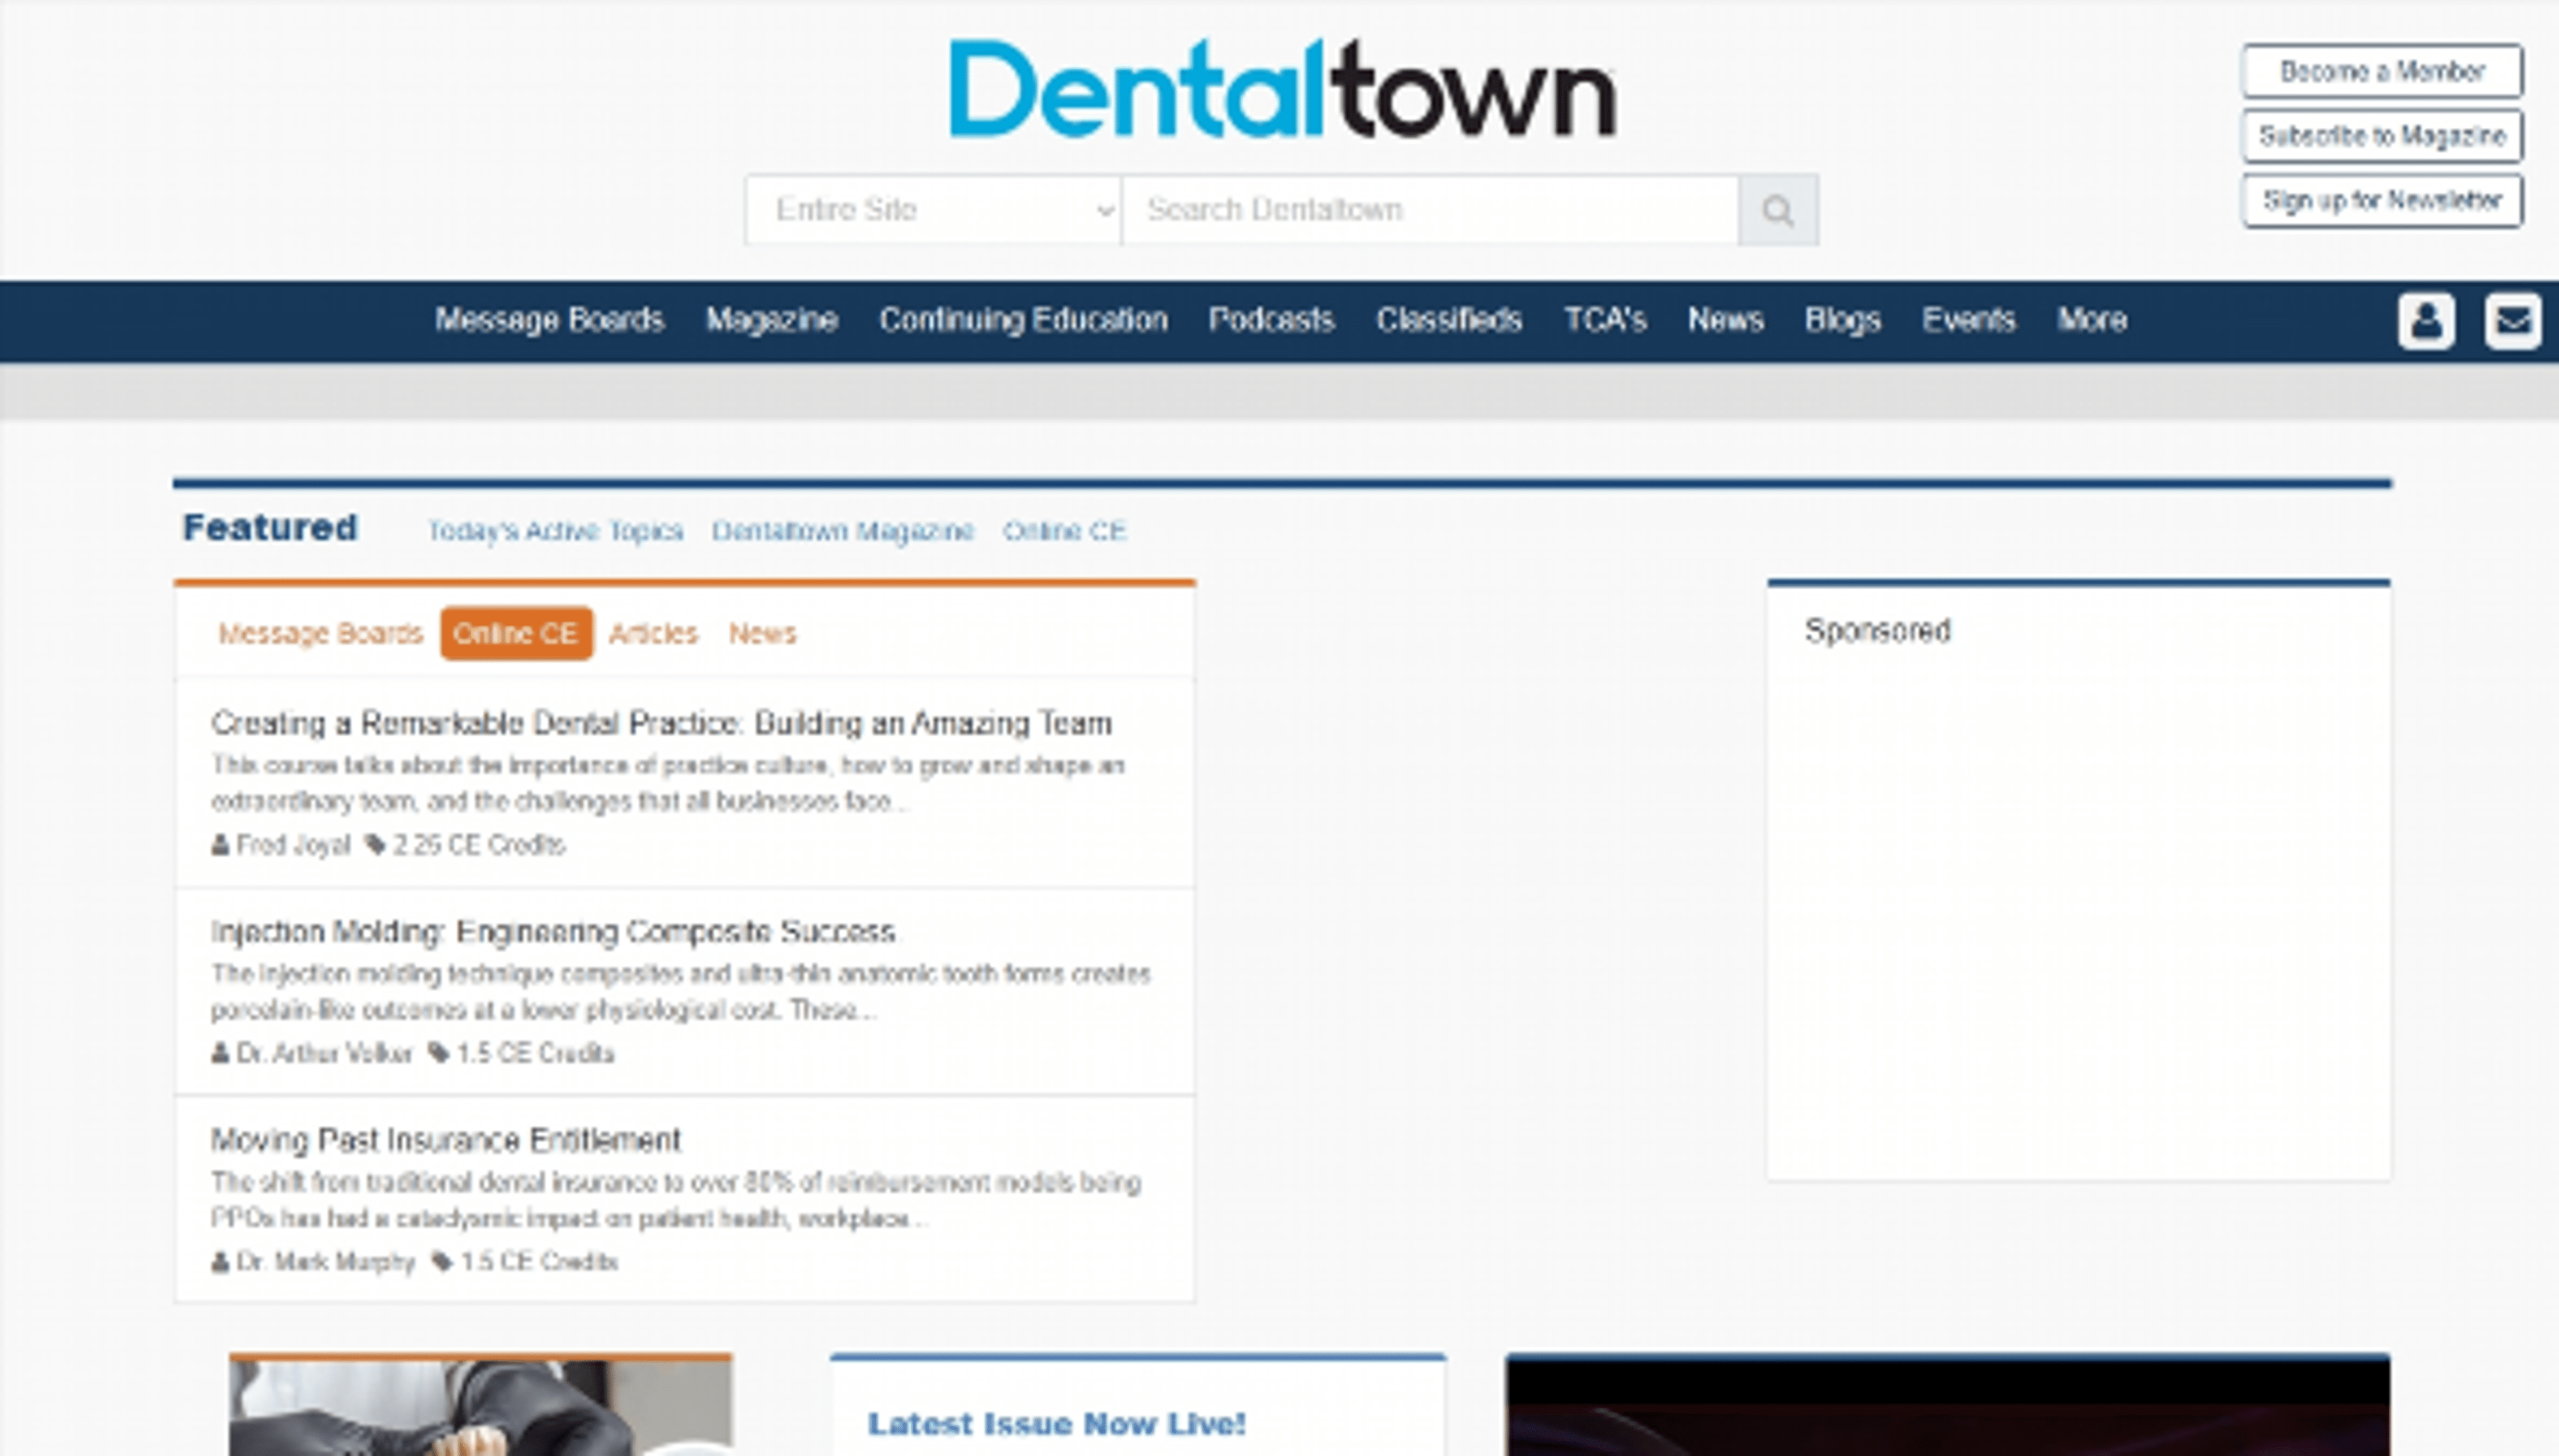This screenshot has height=1456, width=2559.
Task: Open the Continuing Education menu item
Action: coord(1024,320)
